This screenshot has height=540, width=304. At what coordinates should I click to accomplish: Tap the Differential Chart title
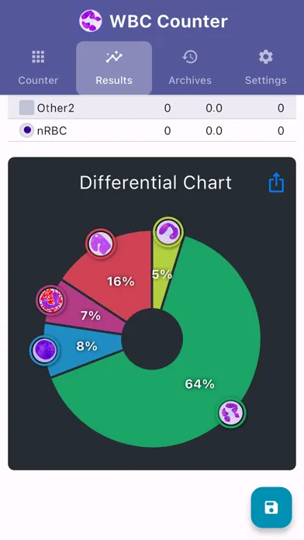pos(156,182)
